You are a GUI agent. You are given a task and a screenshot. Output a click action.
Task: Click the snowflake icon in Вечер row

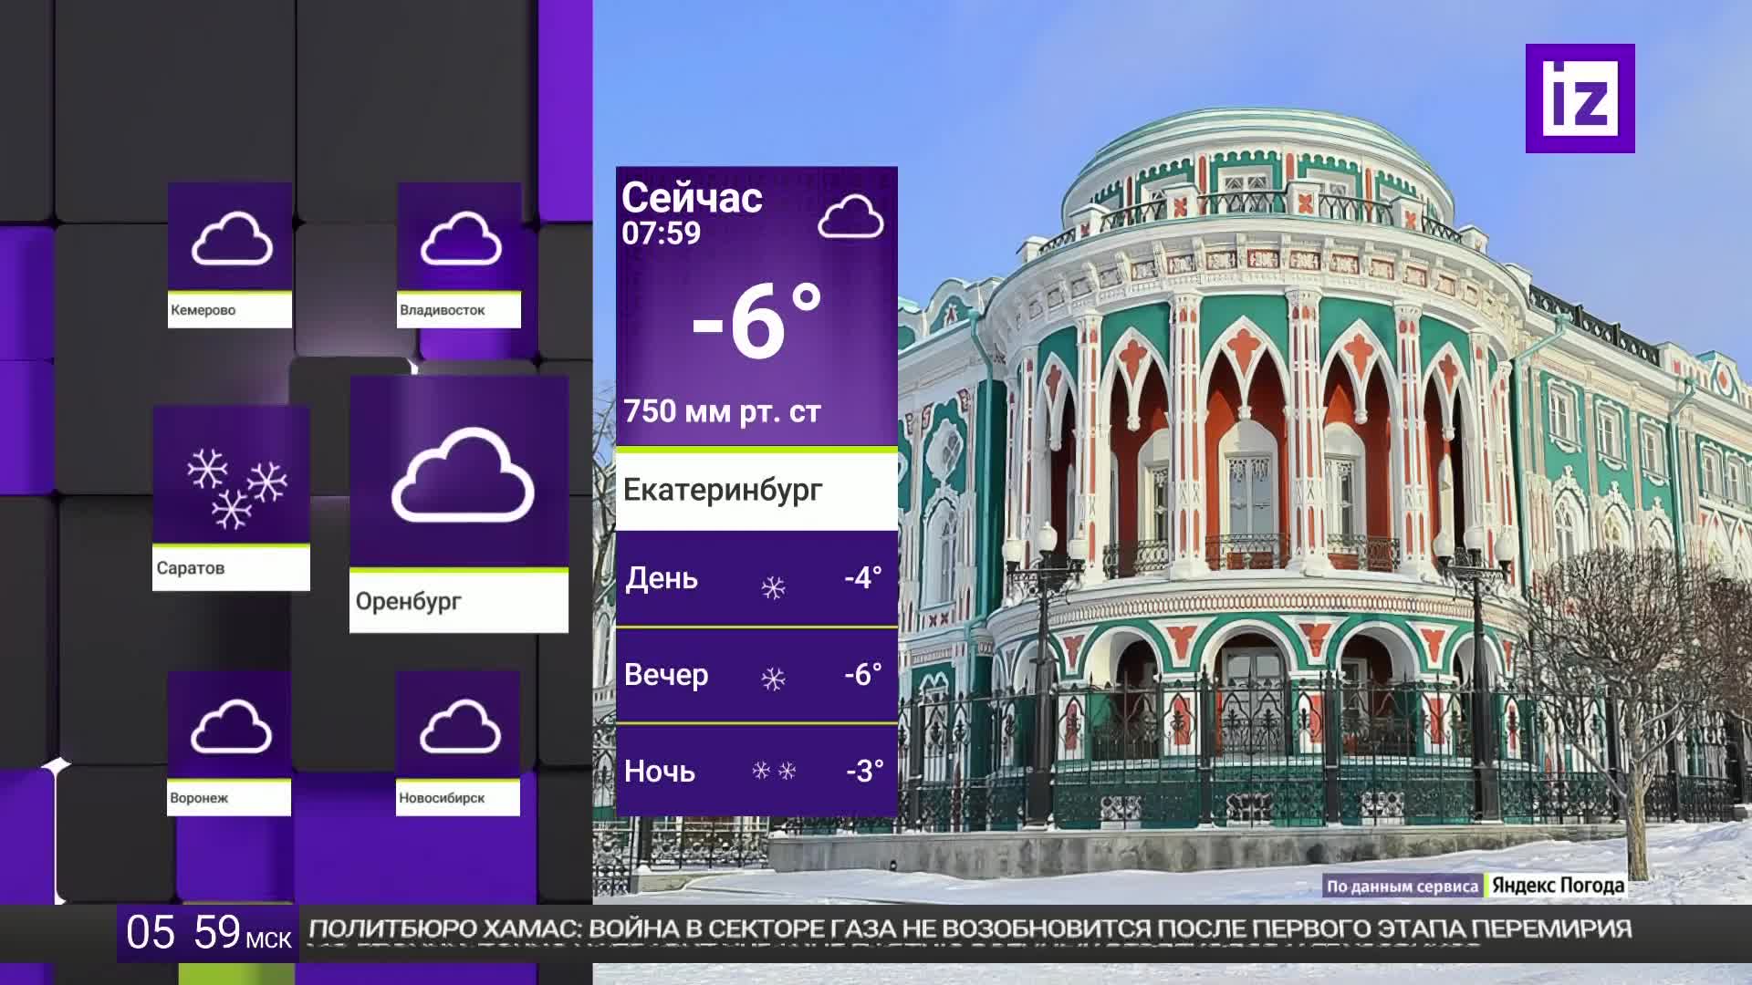(773, 679)
